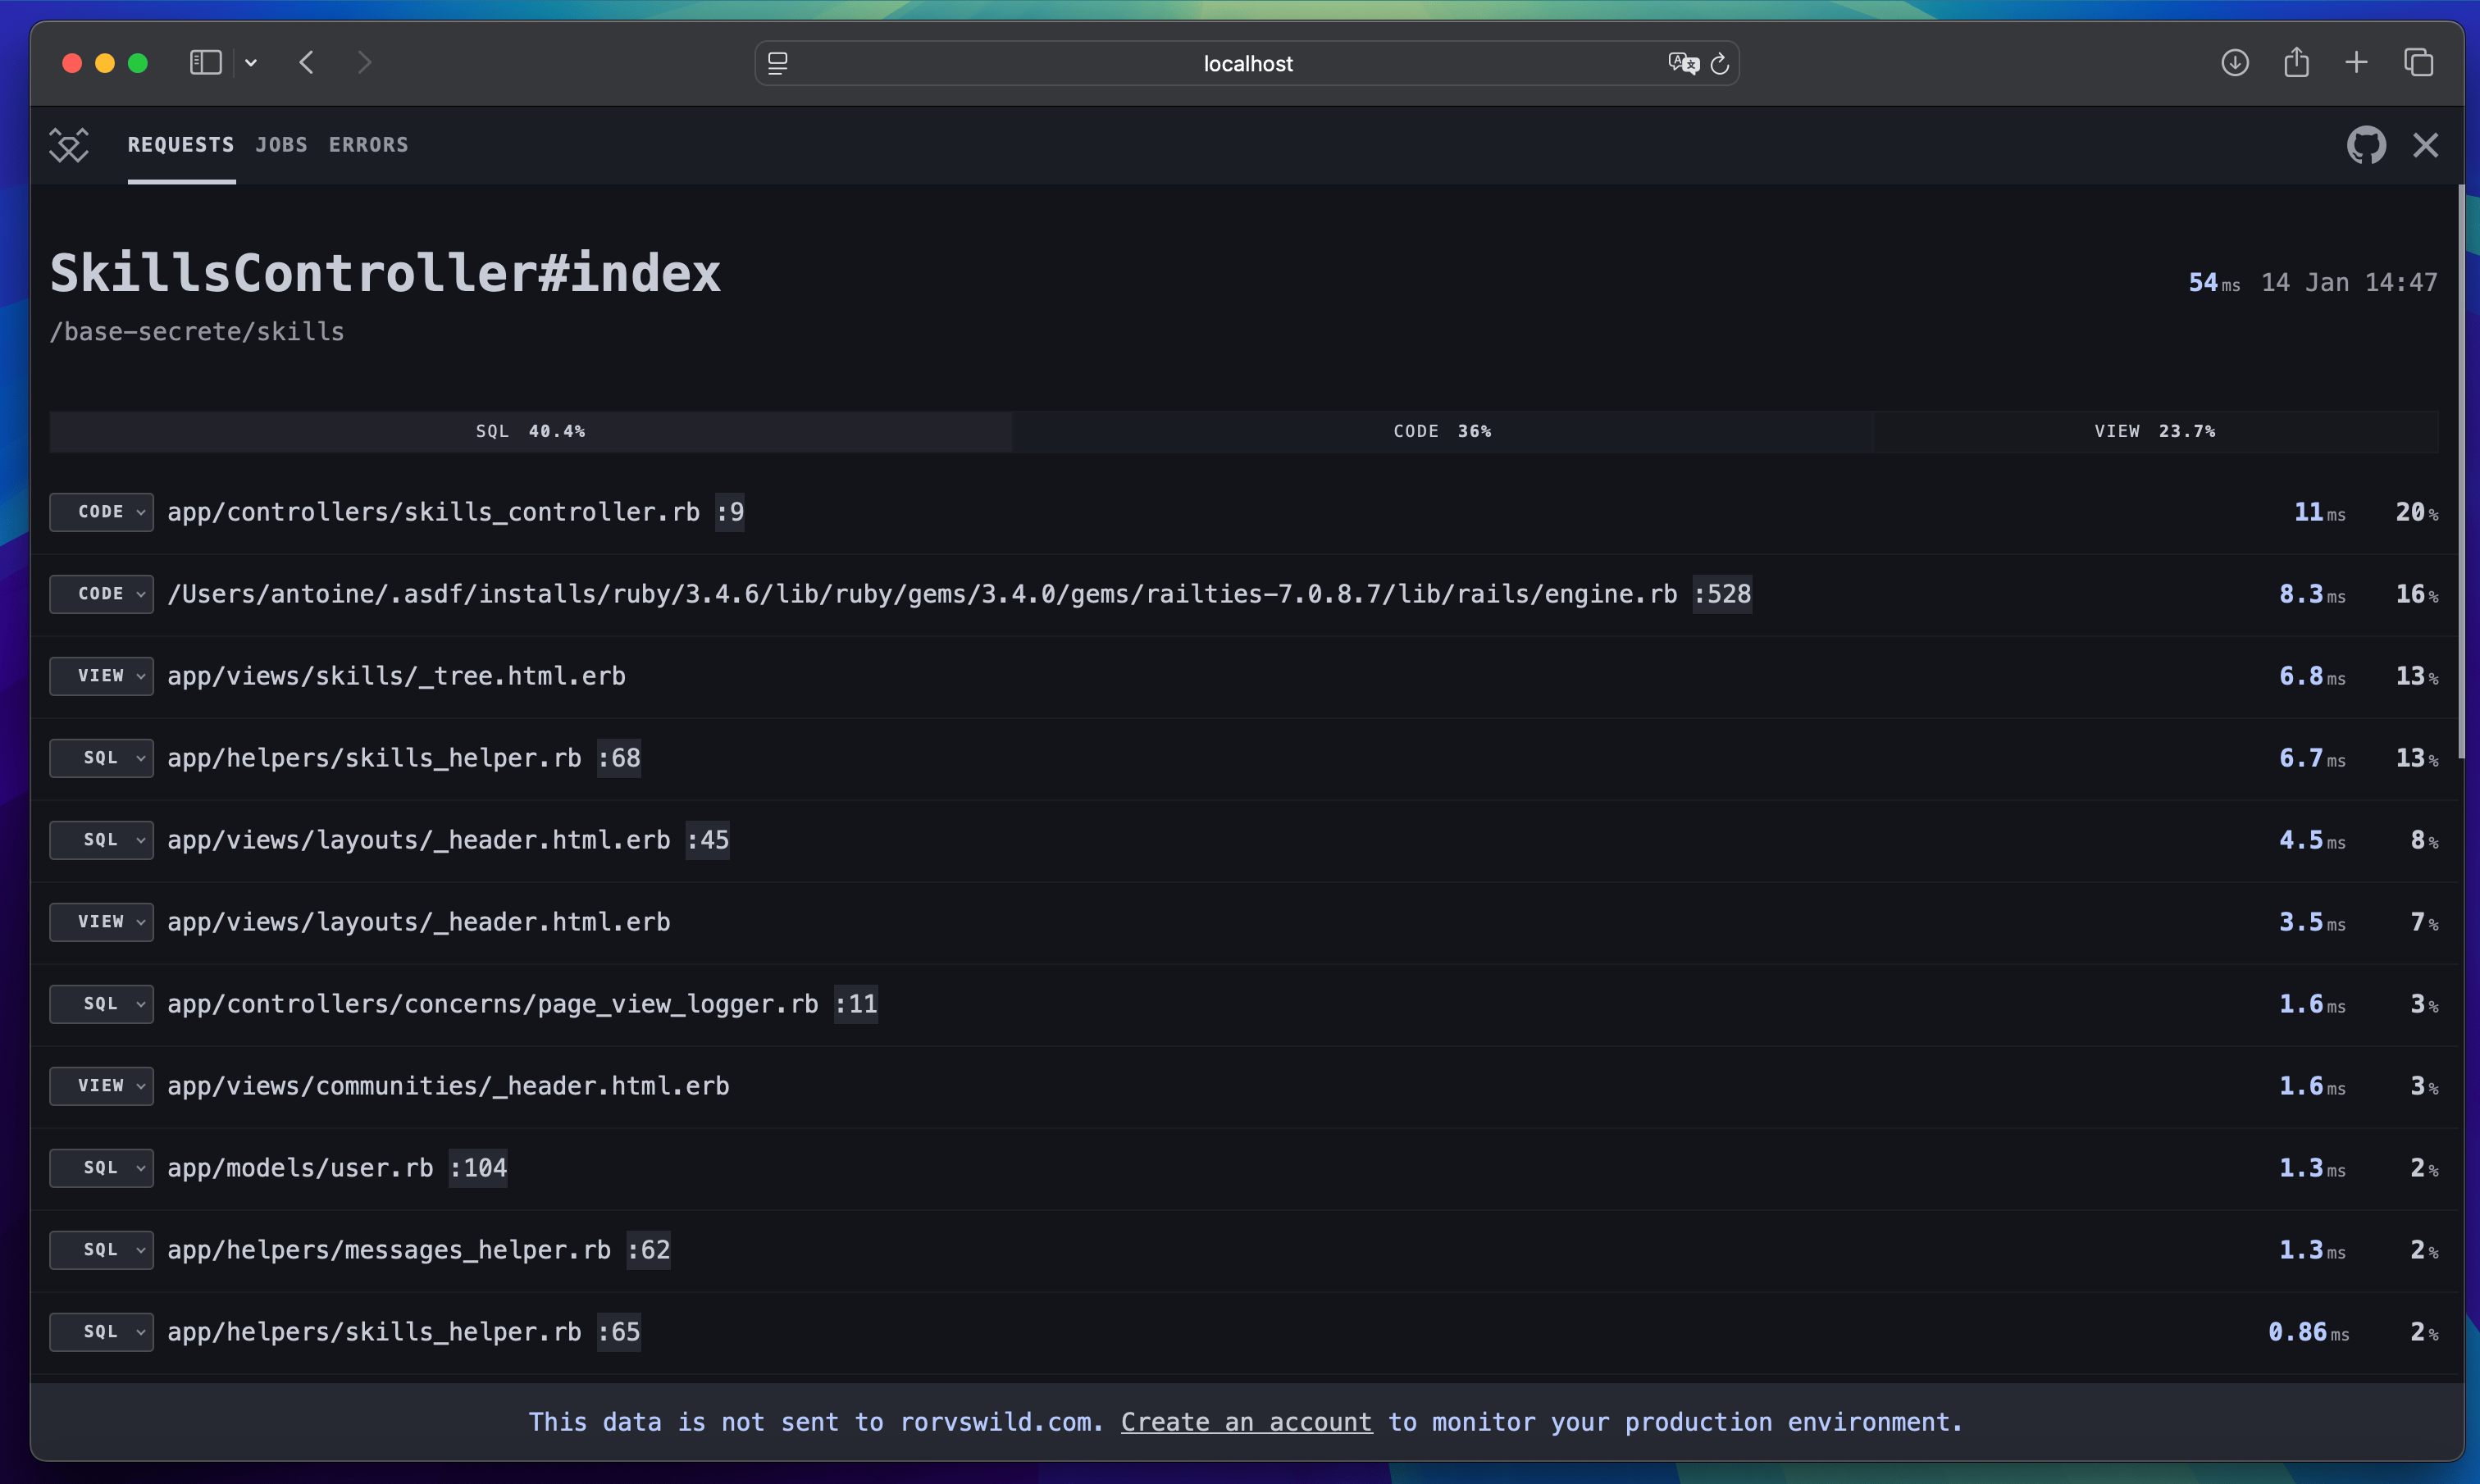
Task: Expand SQL row for user.rb :104
Action: pyautogui.click(x=101, y=1168)
